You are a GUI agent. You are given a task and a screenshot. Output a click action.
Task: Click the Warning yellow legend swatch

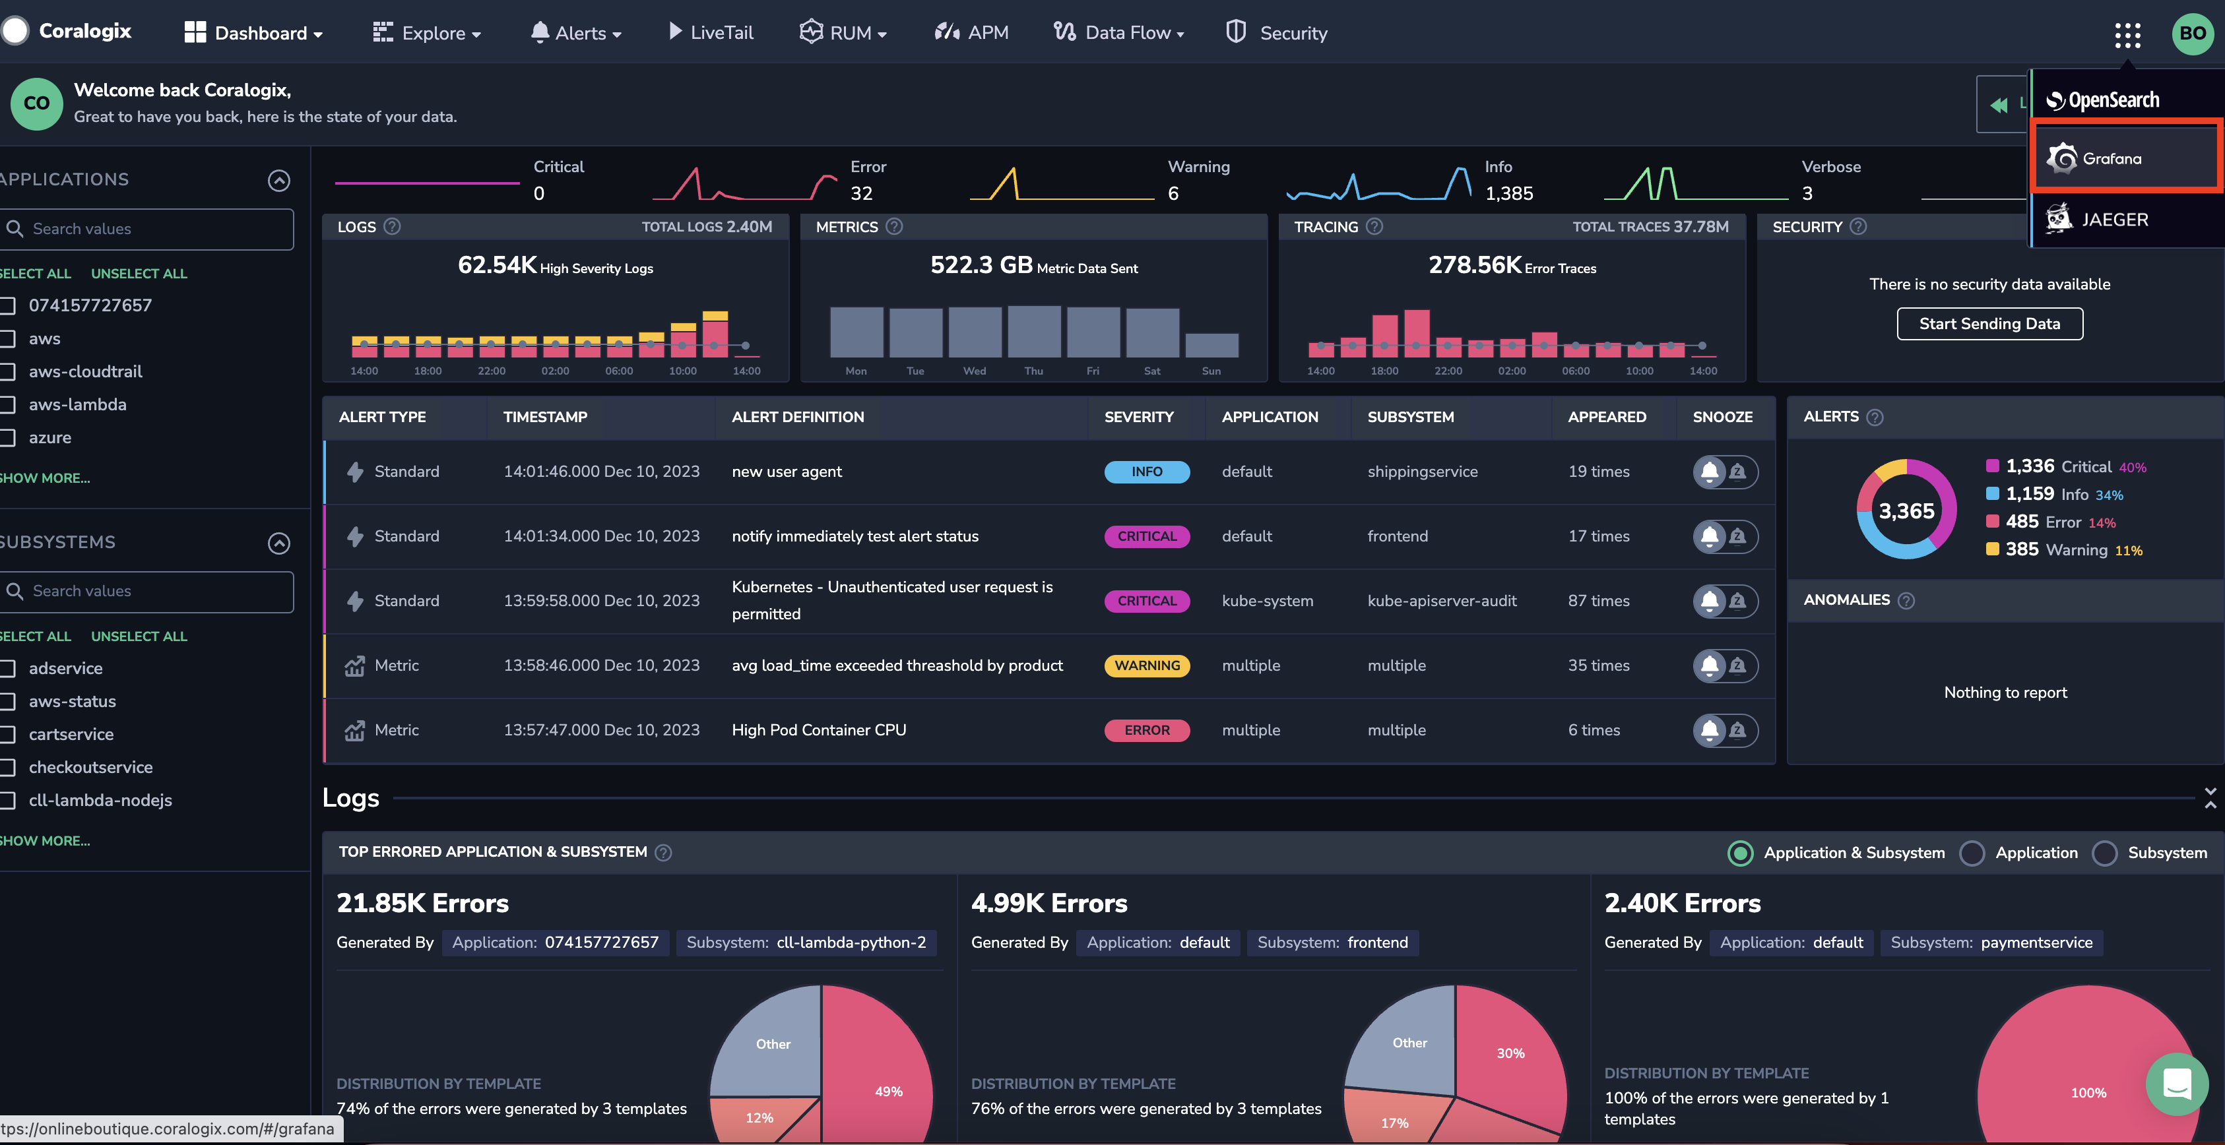(x=1993, y=549)
